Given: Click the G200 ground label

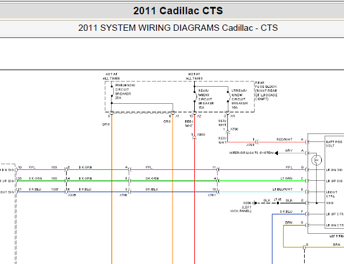Looking at the screenshot, I should [247, 203].
